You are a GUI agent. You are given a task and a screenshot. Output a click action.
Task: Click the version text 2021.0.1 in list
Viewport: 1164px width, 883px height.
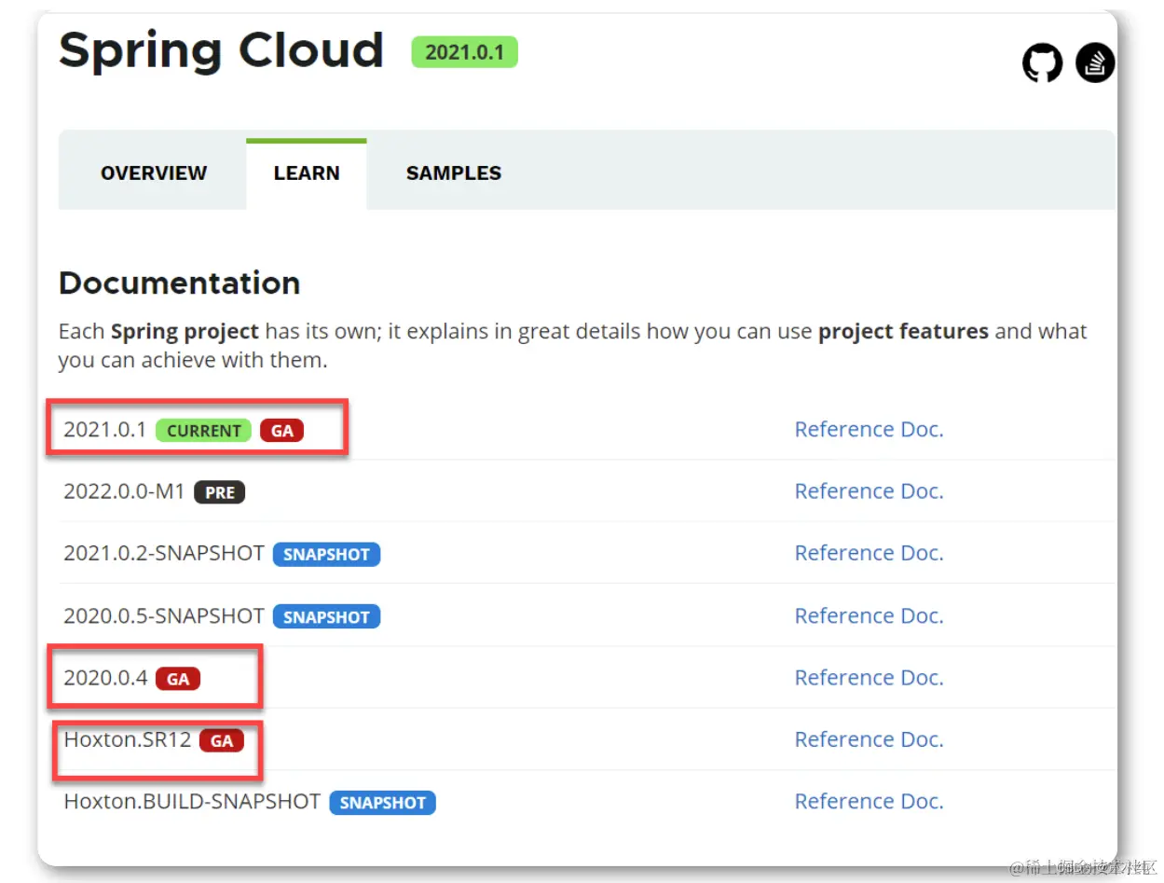click(105, 430)
